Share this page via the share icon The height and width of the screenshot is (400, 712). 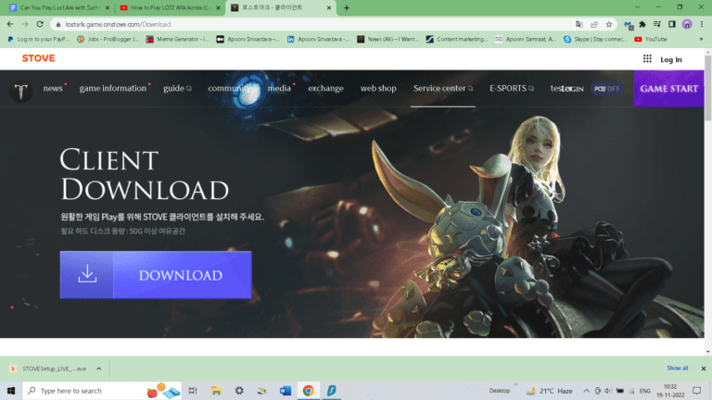click(x=594, y=24)
